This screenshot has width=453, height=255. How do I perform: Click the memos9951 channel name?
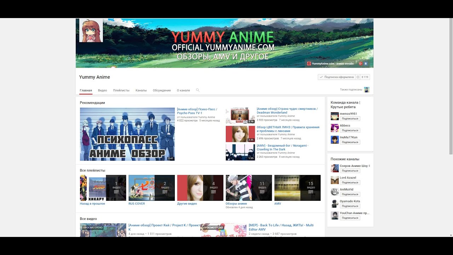(x=349, y=114)
